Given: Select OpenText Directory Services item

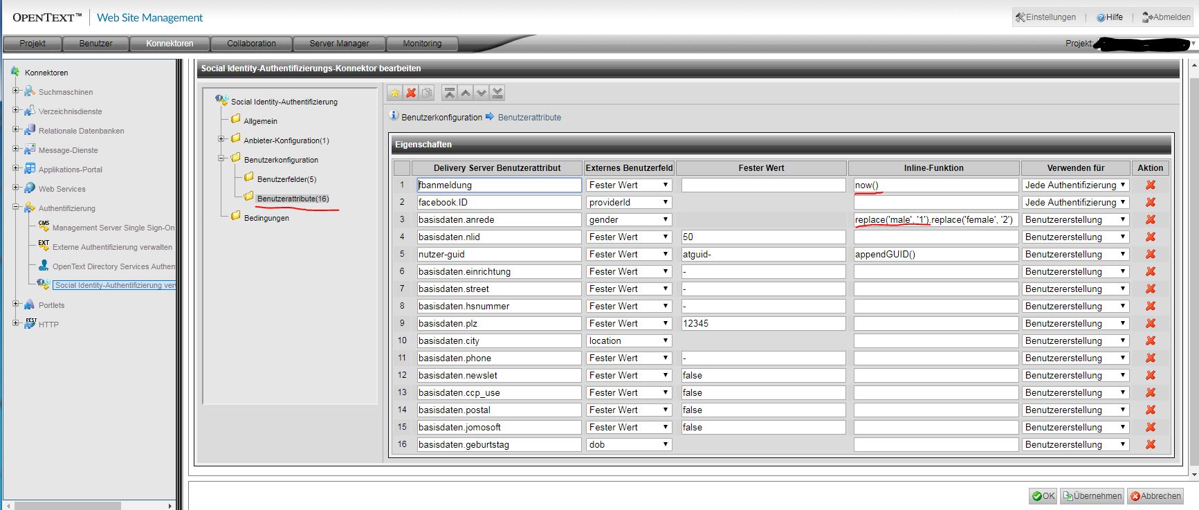Looking at the screenshot, I should click(113, 266).
